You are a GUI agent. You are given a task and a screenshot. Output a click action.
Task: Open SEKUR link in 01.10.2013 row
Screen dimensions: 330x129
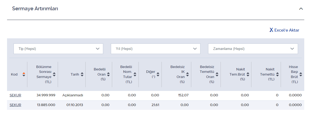pyautogui.click(x=15, y=105)
